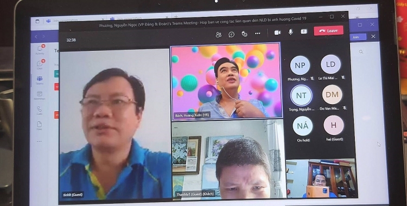Open the meeting chat icon
Viewport: 407px width, 206px height.
pos(232,35)
